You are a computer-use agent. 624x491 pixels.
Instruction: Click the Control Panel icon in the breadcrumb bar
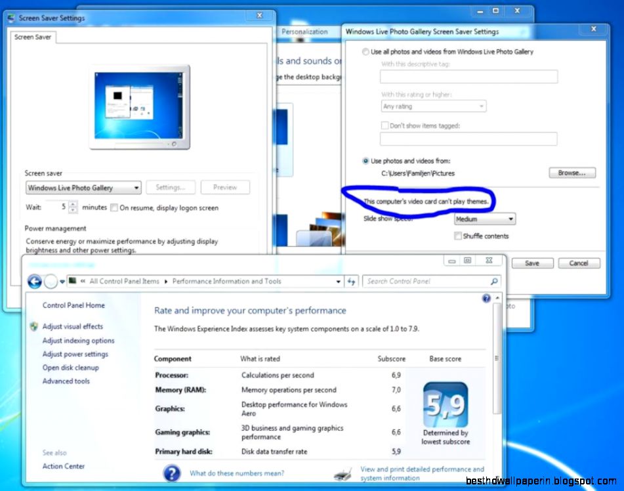click(x=73, y=281)
